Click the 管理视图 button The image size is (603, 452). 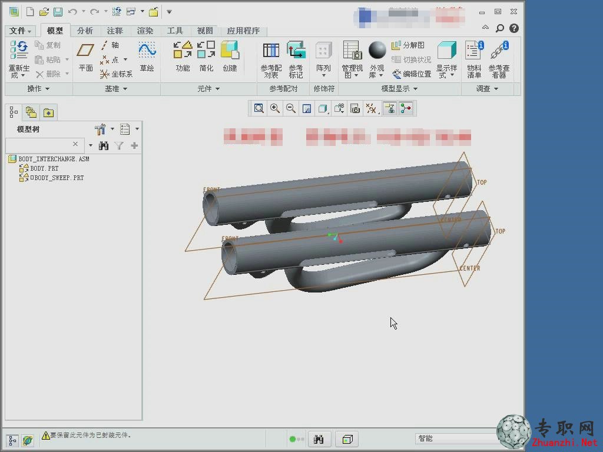[352, 60]
